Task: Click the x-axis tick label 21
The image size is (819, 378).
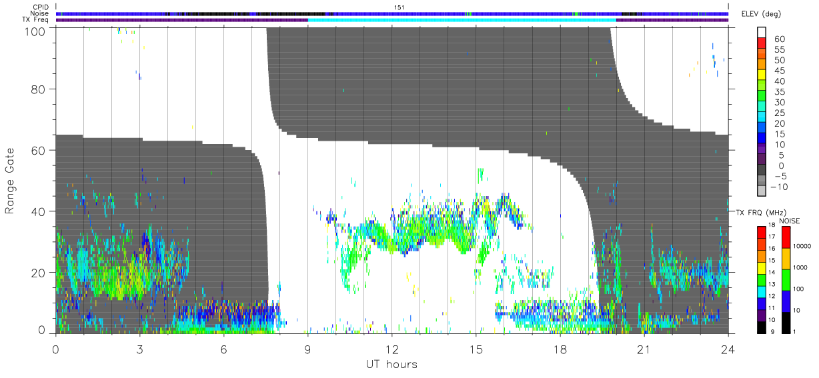Action: (x=644, y=349)
